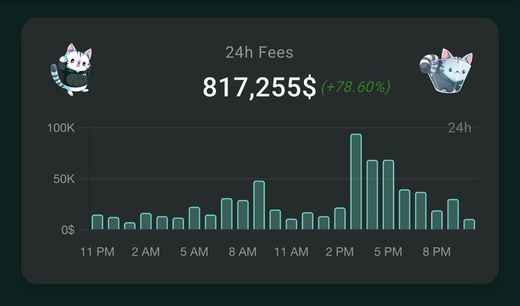Select the bar above 5 PM
The width and height of the screenshot is (520, 306).
coord(388,195)
